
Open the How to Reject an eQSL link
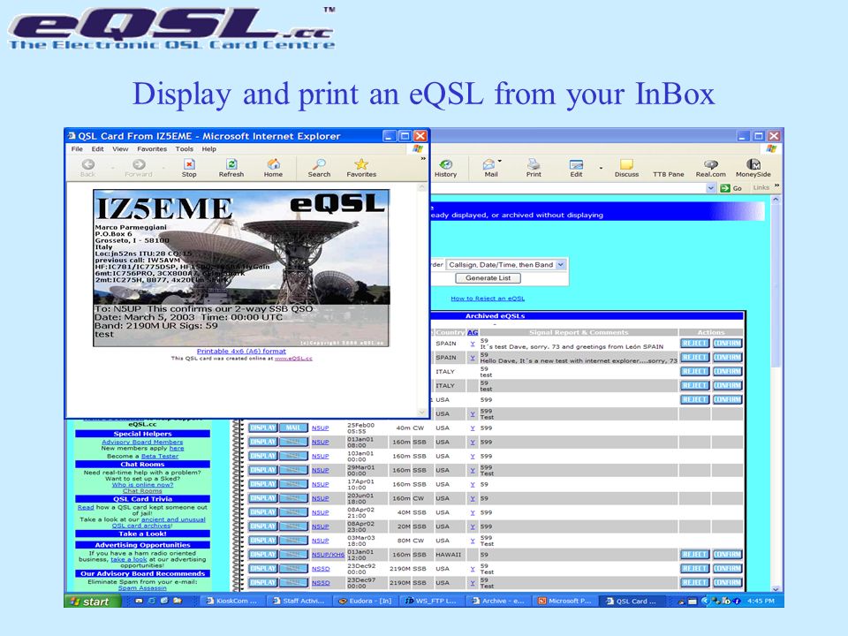point(488,299)
